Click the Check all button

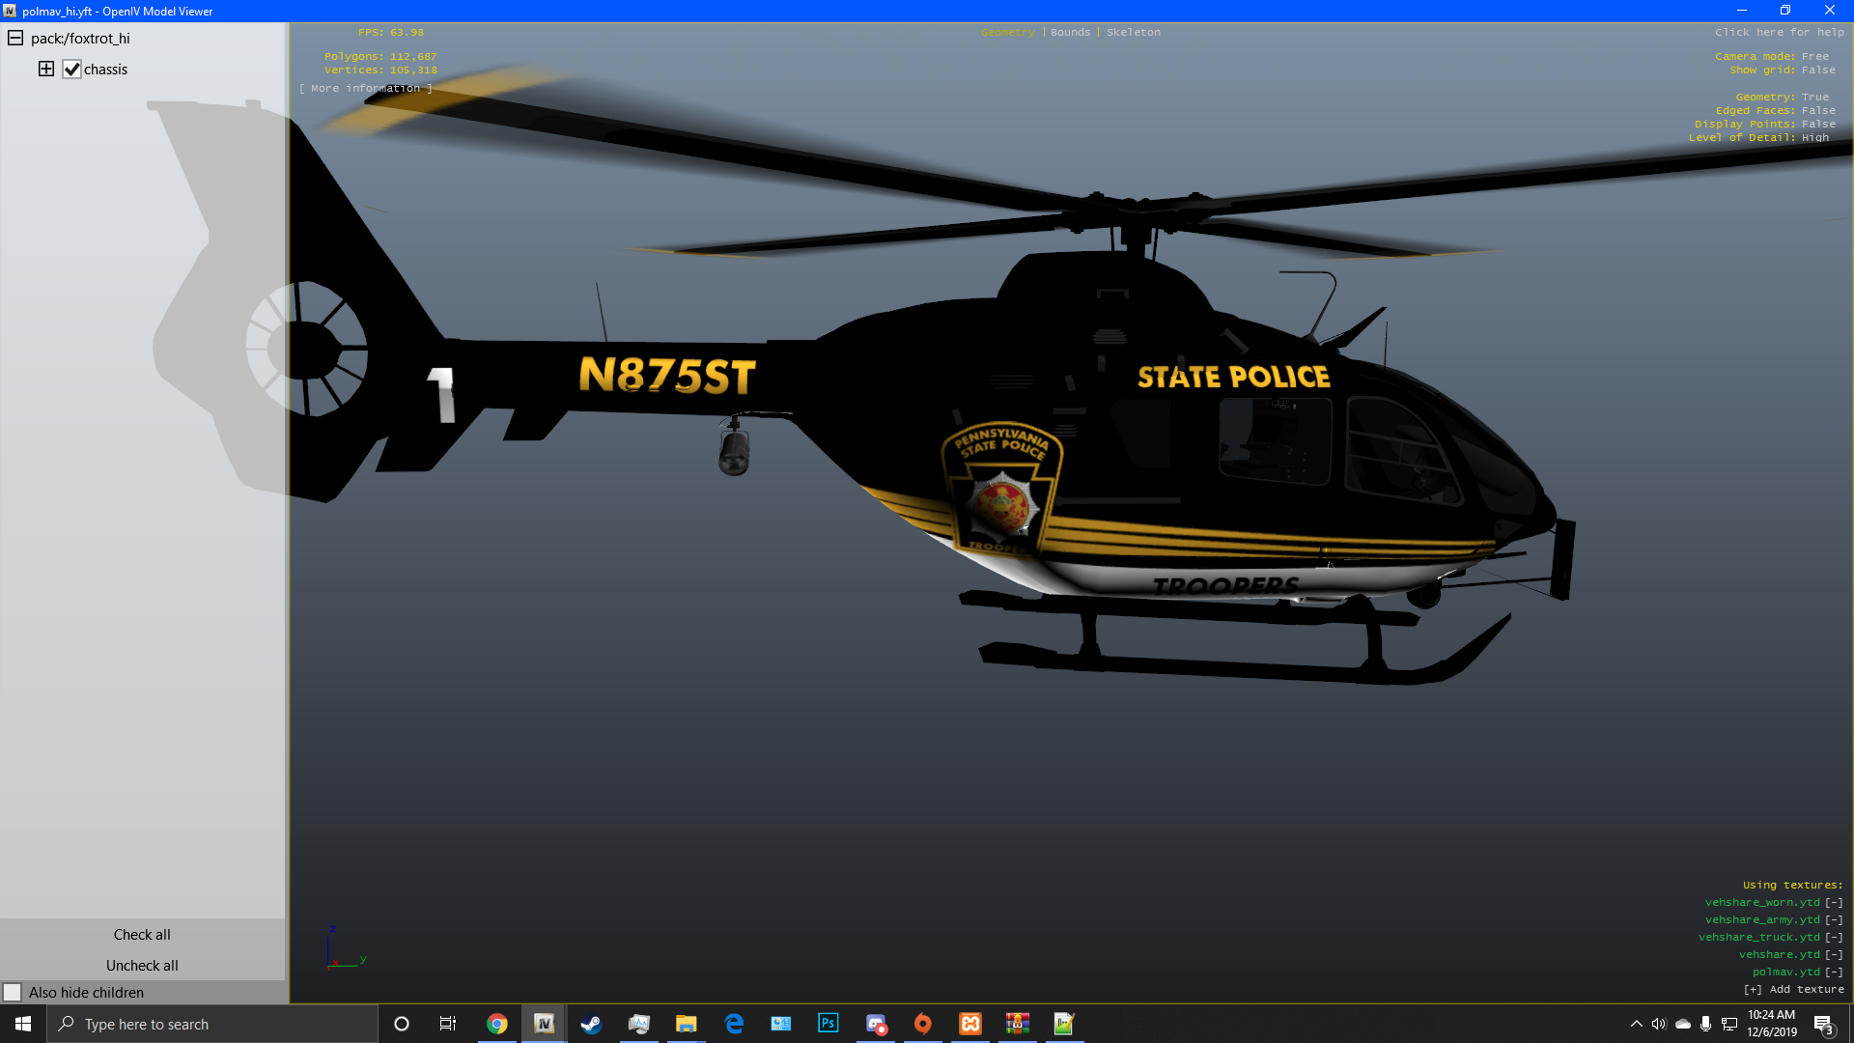point(142,934)
